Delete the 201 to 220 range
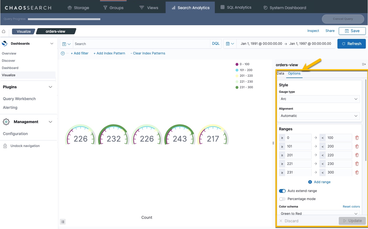This screenshot has height=229, width=368. (x=357, y=155)
